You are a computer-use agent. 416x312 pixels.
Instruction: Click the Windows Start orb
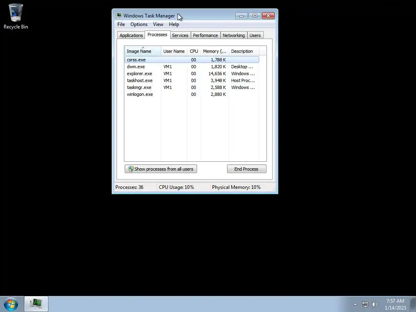click(11, 304)
